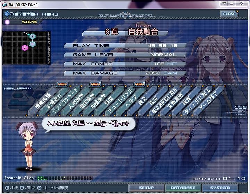Open 設定 settings entry
Screen dimensions: 250x194
[x=186, y=101]
